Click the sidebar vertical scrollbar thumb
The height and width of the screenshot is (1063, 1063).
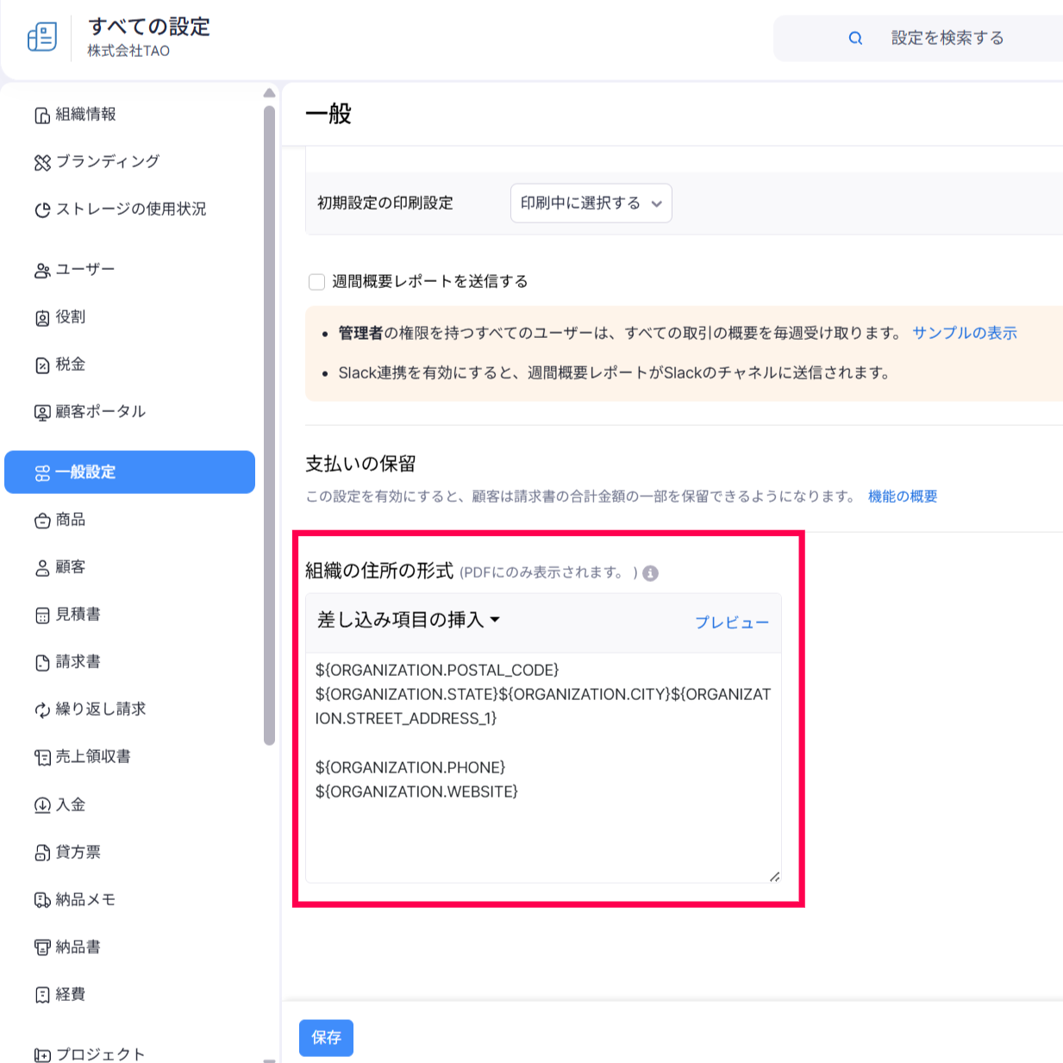269,422
